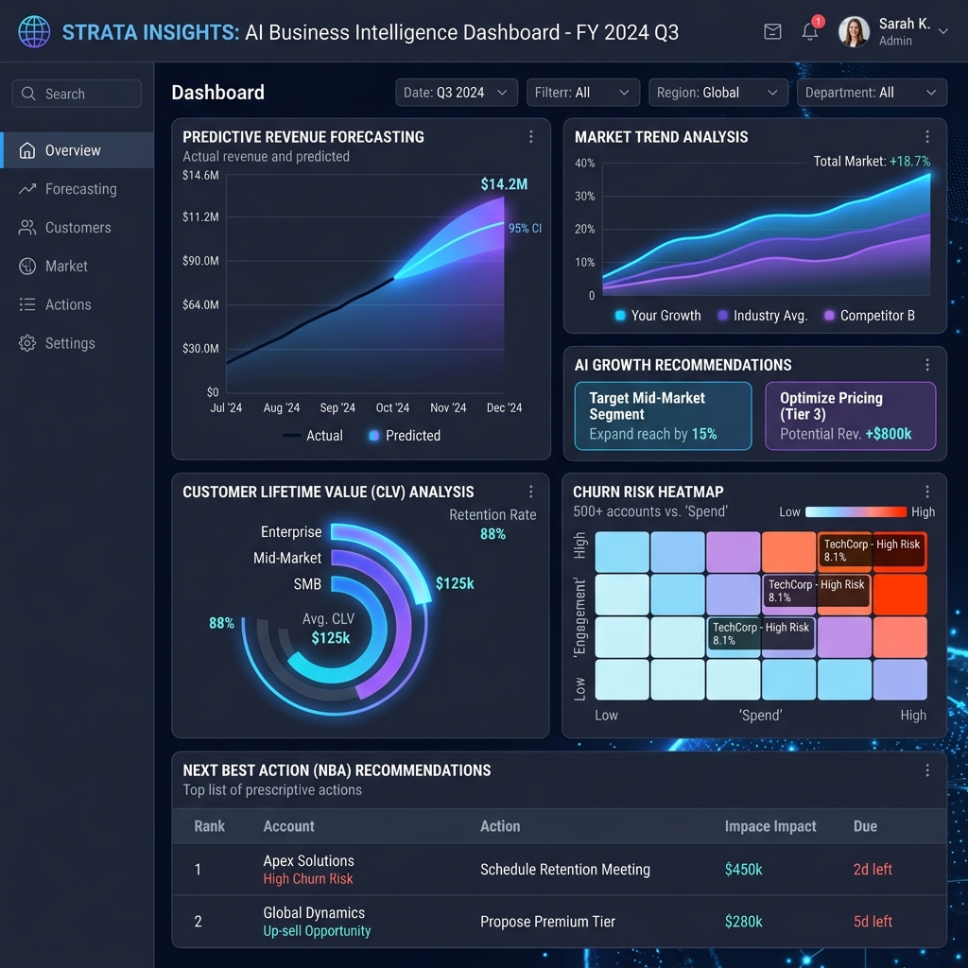Click third-row TechCorp High Risk tooltip
The height and width of the screenshot is (968, 968).
[761, 633]
